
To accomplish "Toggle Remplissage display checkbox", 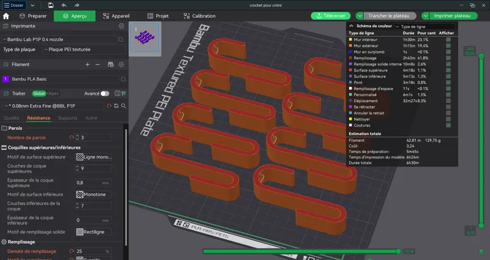I will tap(448, 58).
